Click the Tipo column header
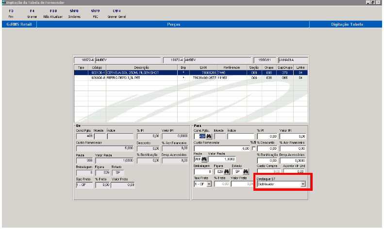 tap(81, 68)
